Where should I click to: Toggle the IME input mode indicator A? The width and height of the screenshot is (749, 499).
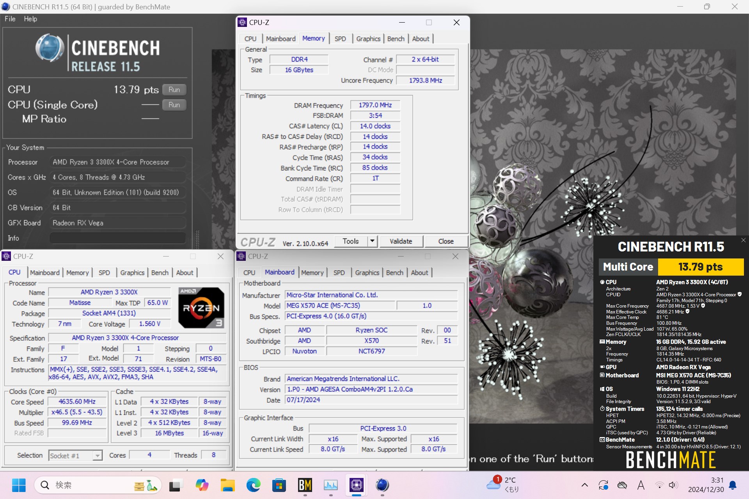[641, 485]
